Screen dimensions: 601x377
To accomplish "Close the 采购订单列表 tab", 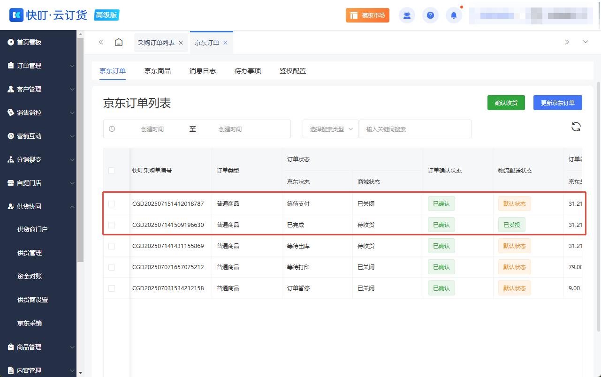I will [x=181, y=43].
